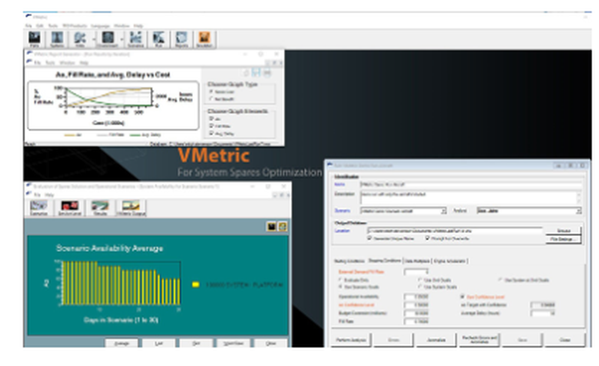Toggle the Avg. Delay graph element checkbox
Viewport: 599px width, 366px height.
[211, 133]
